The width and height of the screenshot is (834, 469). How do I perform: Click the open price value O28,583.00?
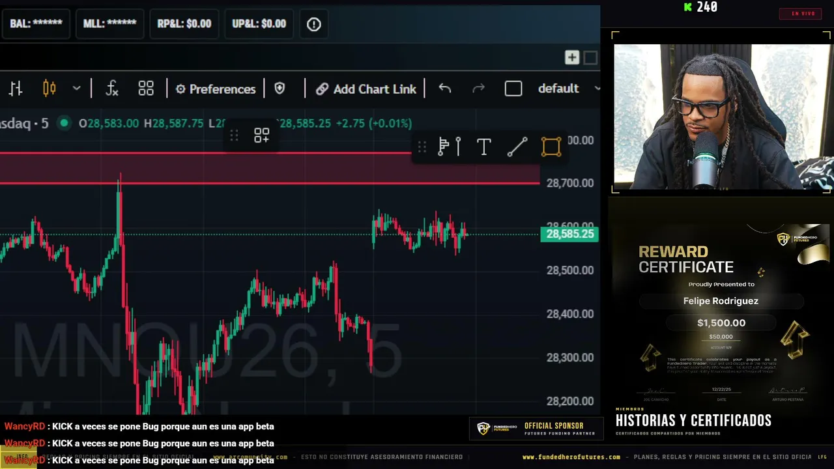tap(109, 123)
